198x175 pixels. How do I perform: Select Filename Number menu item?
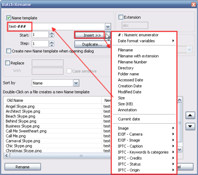coord(144,62)
